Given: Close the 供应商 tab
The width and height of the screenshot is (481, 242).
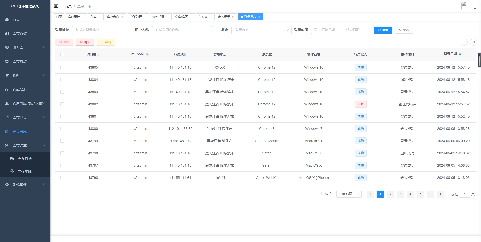Looking at the screenshot, I should tap(210, 17).
